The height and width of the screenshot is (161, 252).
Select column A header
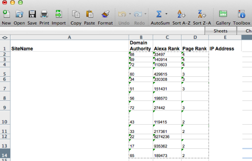click(x=70, y=37)
